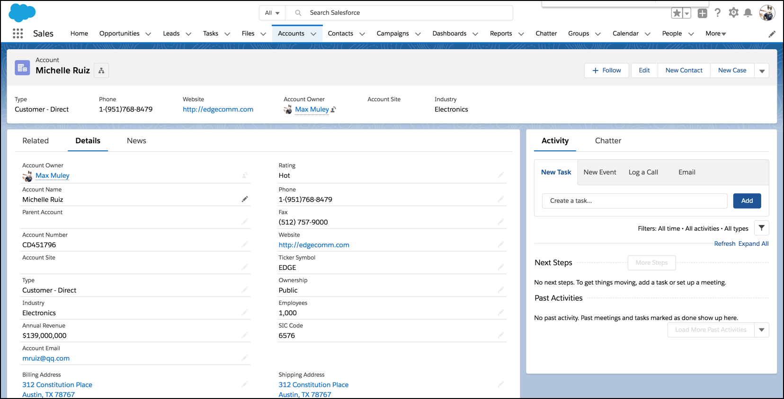Screen dimensions: 784x399
Task: Go to the Home nav item
Action: click(x=79, y=34)
